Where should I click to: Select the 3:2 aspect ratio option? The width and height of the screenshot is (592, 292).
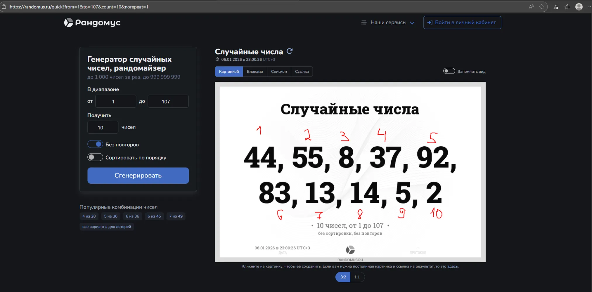tap(343, 277)
